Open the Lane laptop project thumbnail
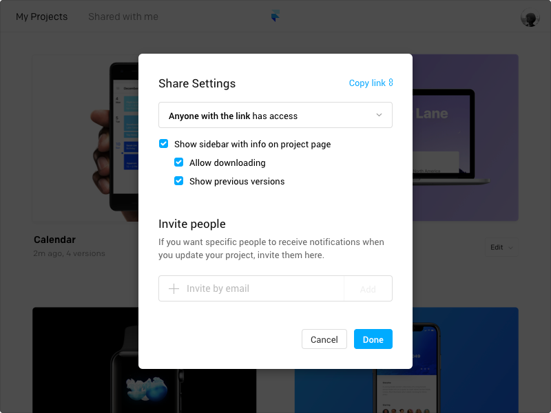This screenshot has width=551, height=413. [x=466, y=138]
